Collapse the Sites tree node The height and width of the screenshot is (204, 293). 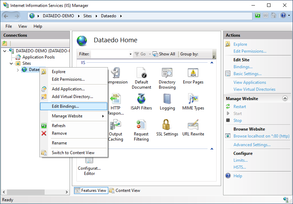11,63
